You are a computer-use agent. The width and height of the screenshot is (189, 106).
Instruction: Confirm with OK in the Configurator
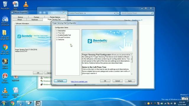pos(105,81)
